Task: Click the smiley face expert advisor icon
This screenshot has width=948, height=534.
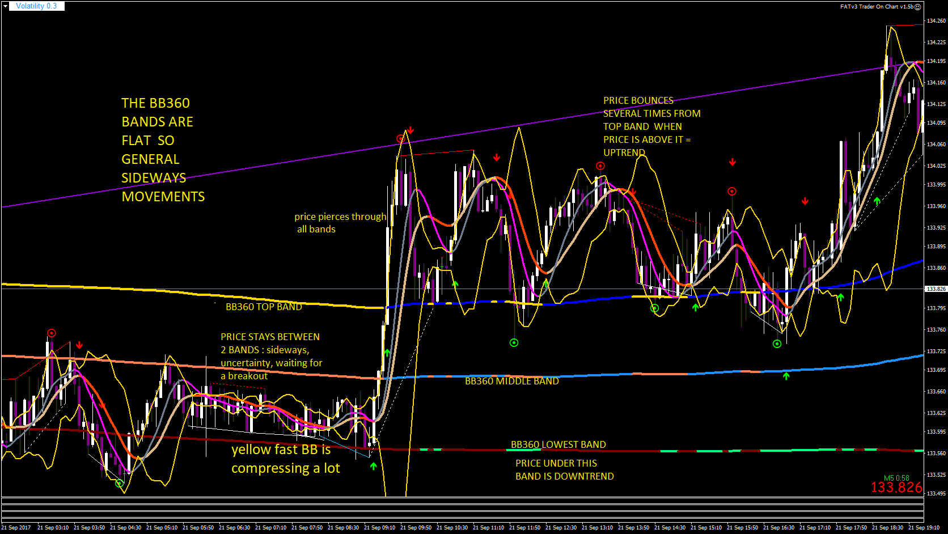Action: (x=918, y=7)
